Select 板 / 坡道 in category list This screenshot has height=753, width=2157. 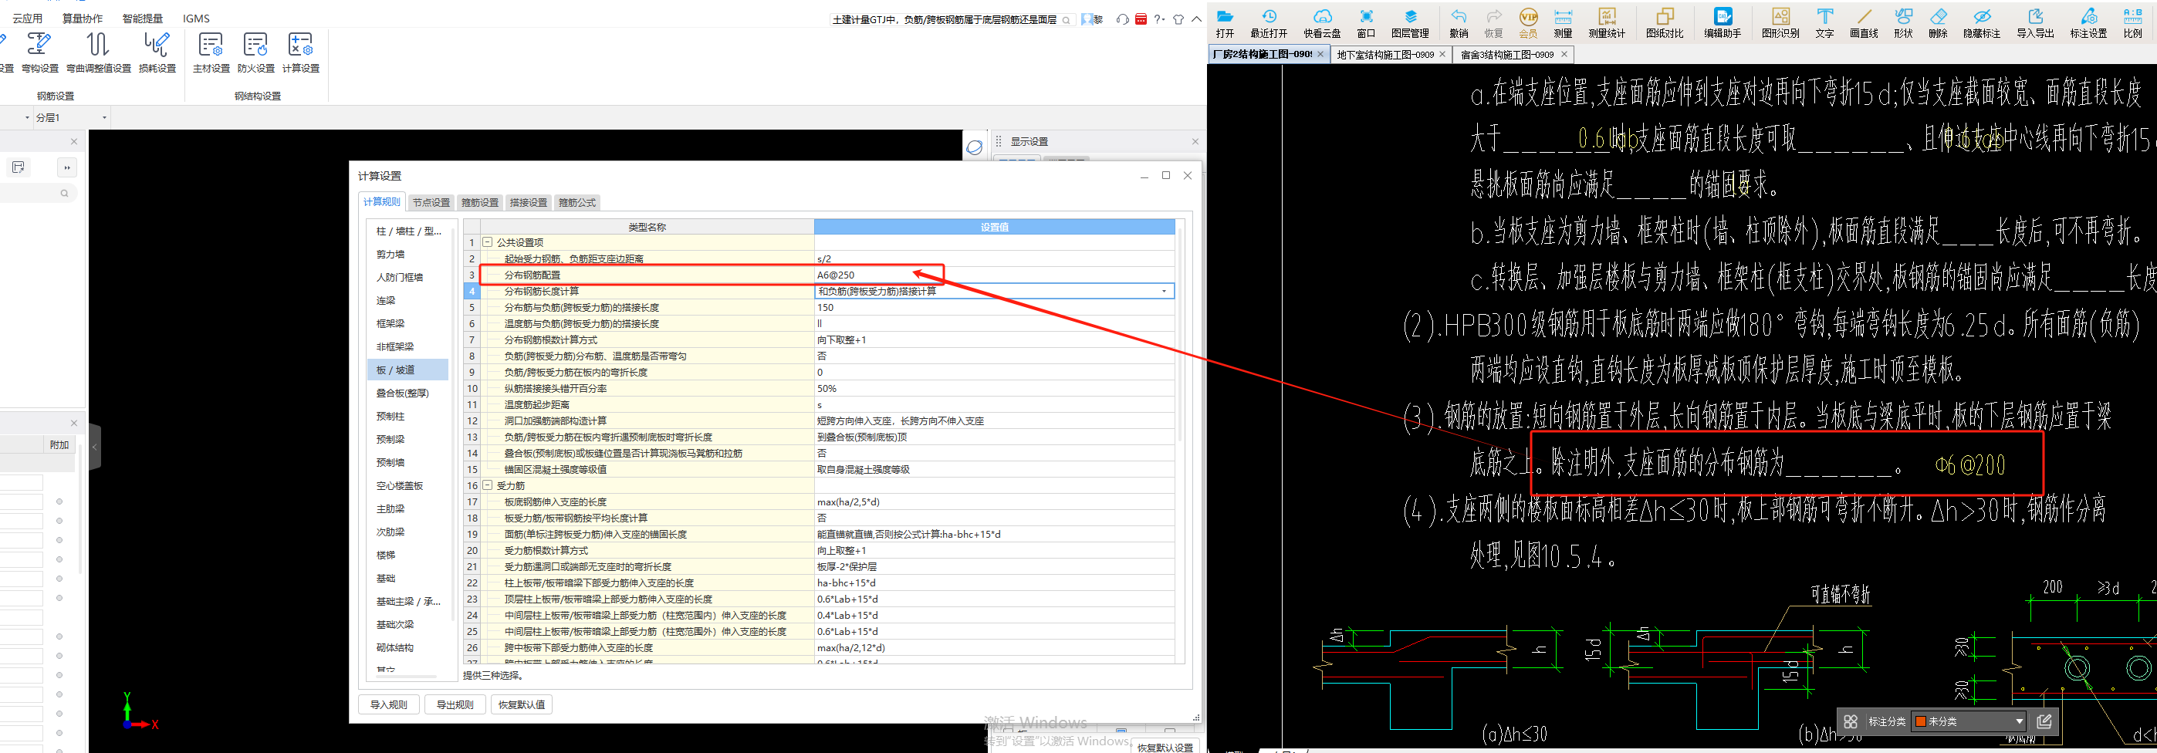[x=407, y=370]
